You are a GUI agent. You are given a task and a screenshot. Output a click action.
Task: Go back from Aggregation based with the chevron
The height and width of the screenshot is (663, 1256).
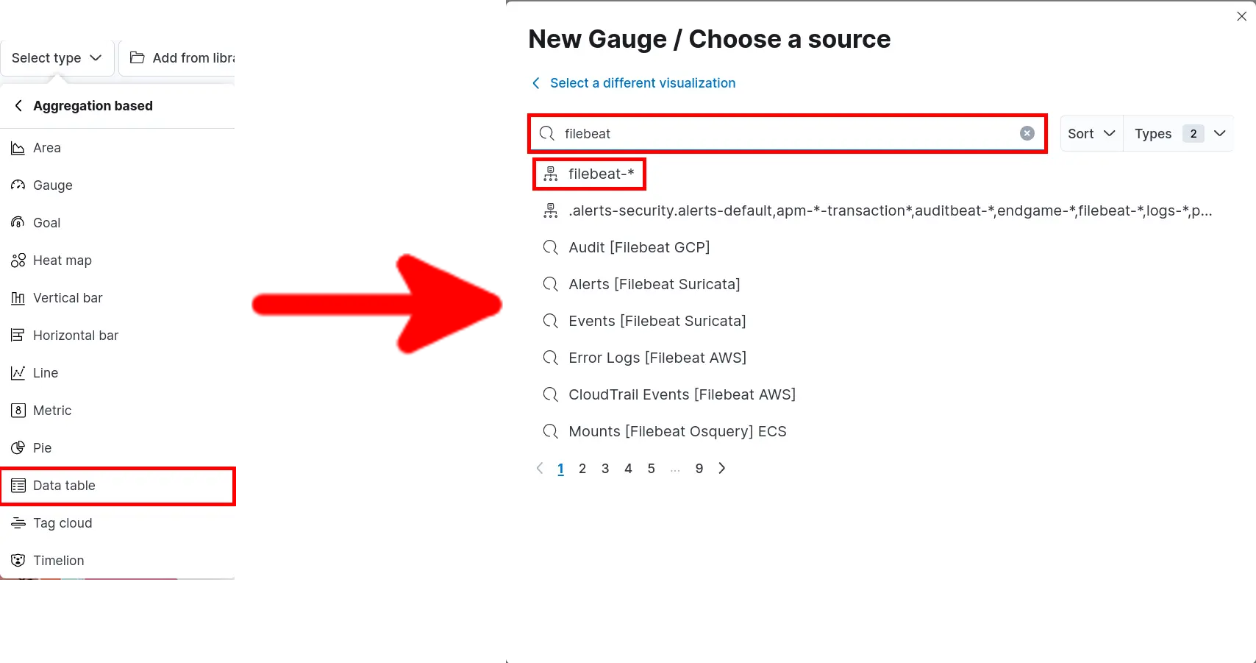(18, 105)
